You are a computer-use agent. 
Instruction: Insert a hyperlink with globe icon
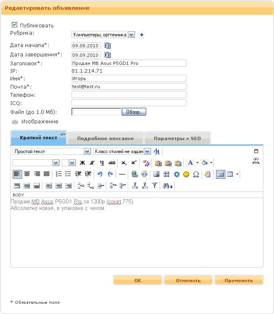(134, 174)
